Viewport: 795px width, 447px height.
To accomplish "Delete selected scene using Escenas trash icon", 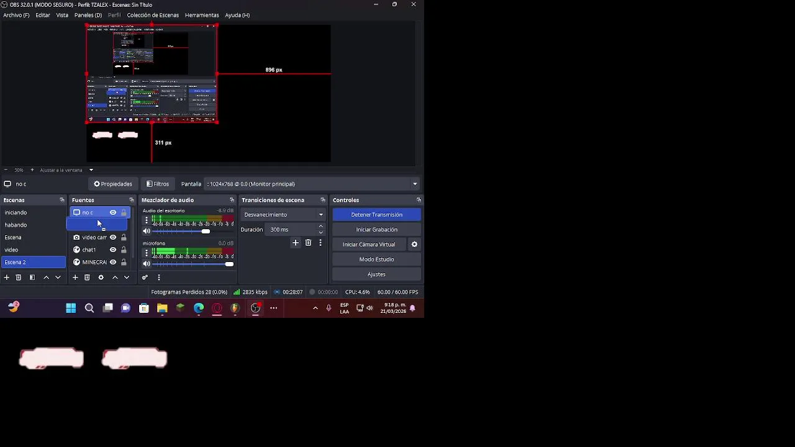I will 19,278.
